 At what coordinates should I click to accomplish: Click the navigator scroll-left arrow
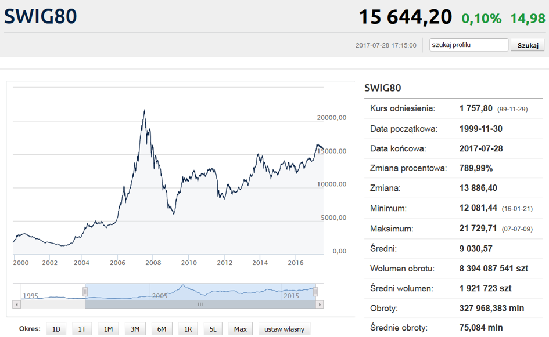tap(16, 304)
